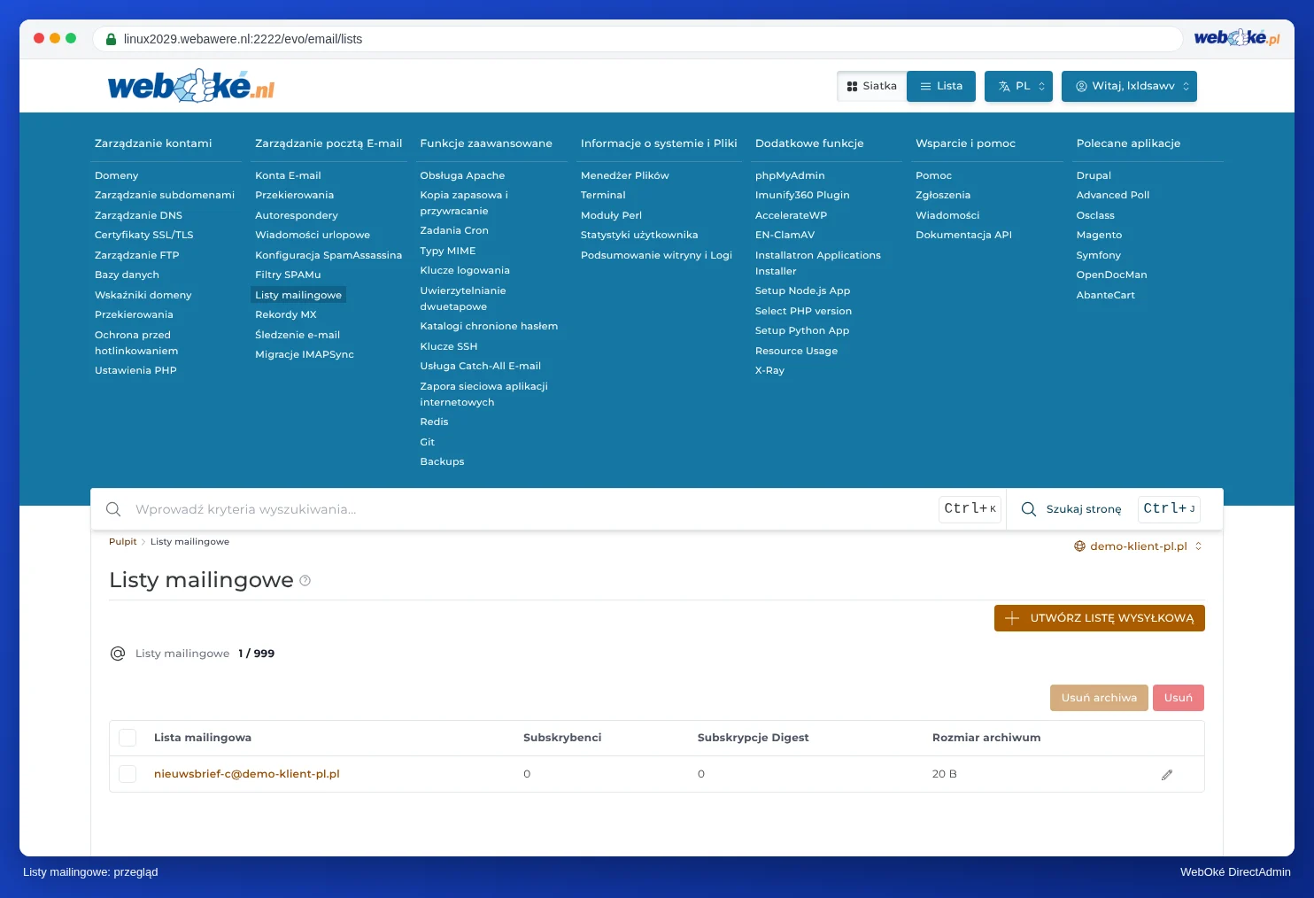Click the magnifier icon in search criteria field
1314x898 pixels.
click(113, 509)
